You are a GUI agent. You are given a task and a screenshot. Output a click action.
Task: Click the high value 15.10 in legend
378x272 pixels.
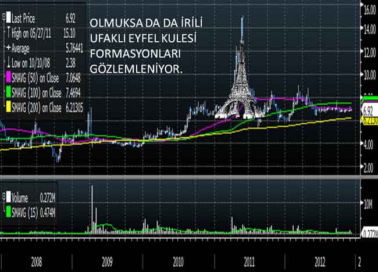(69, 33)
